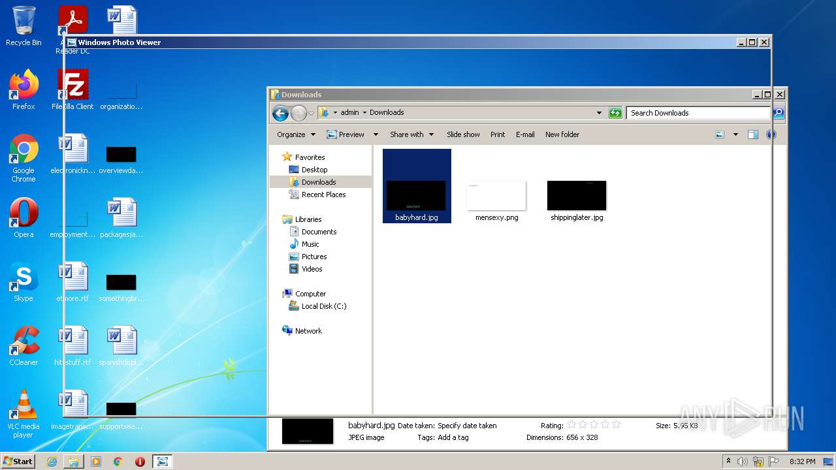Open VLC media player shortcut
The image size is (836, 470).
[24, 414]
